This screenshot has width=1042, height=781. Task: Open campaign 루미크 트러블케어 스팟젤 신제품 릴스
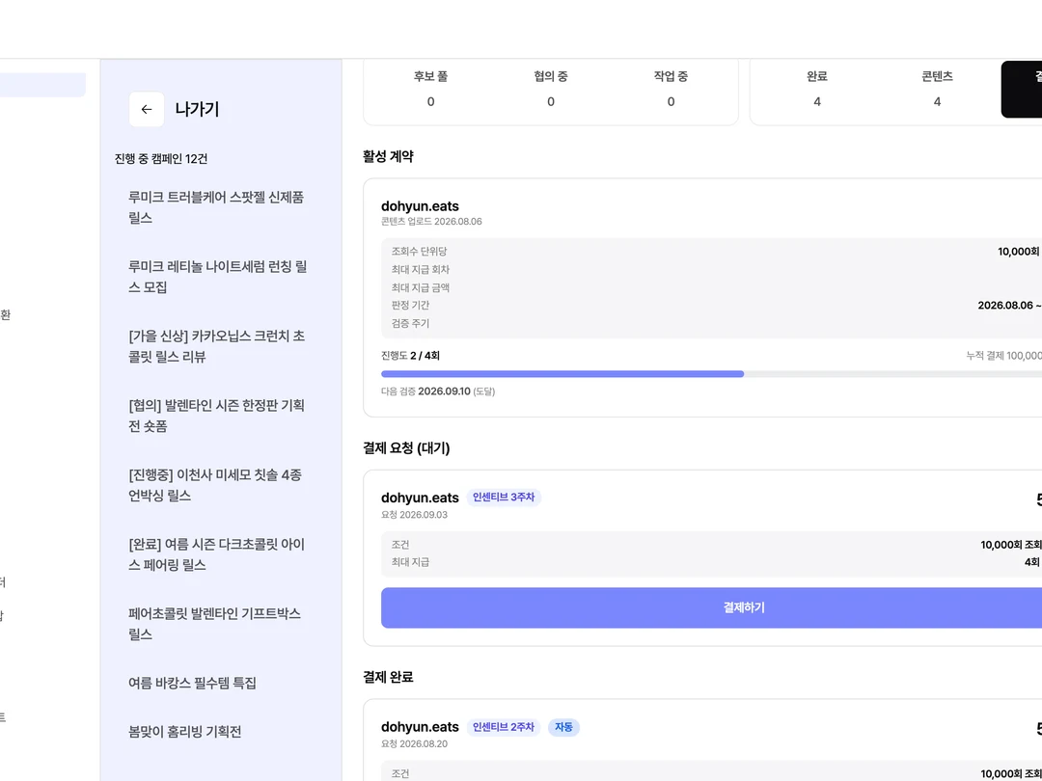coord(217,207)
